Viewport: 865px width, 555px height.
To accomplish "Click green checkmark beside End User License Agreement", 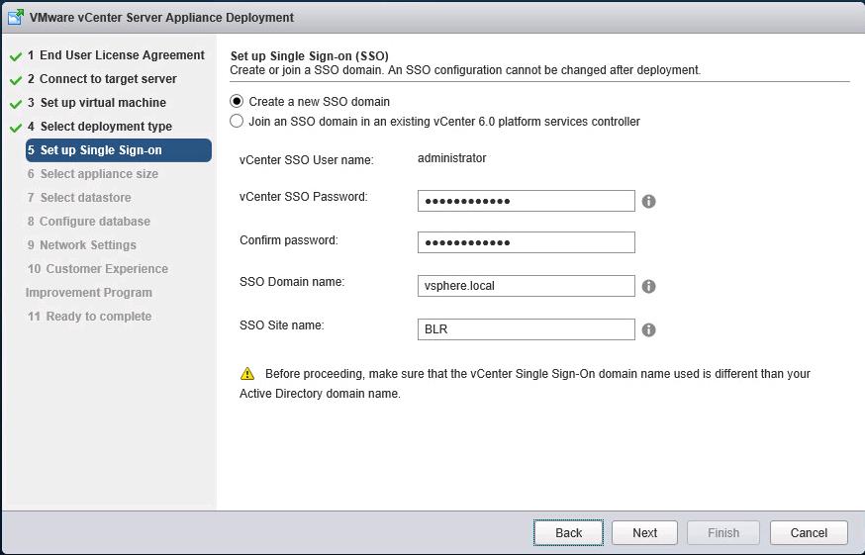I will (x=16, y=56).
